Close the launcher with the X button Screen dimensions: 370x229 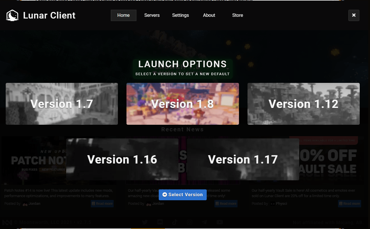pos(354,15)
